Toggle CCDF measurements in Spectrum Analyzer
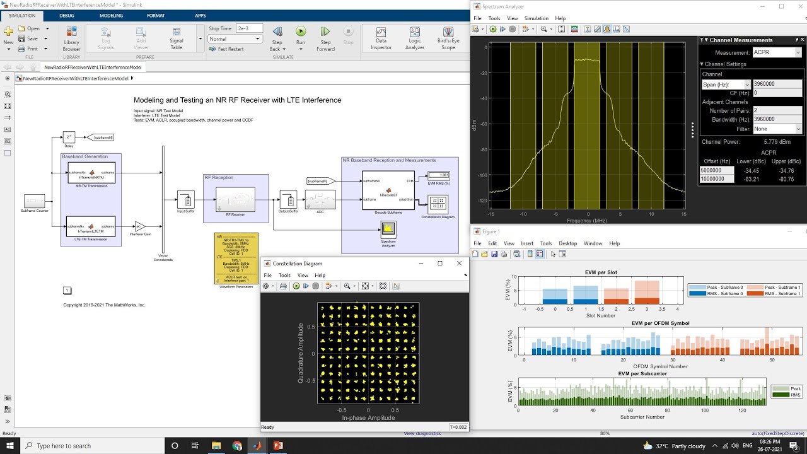The image size is (807, 454). tap(626, 29)
